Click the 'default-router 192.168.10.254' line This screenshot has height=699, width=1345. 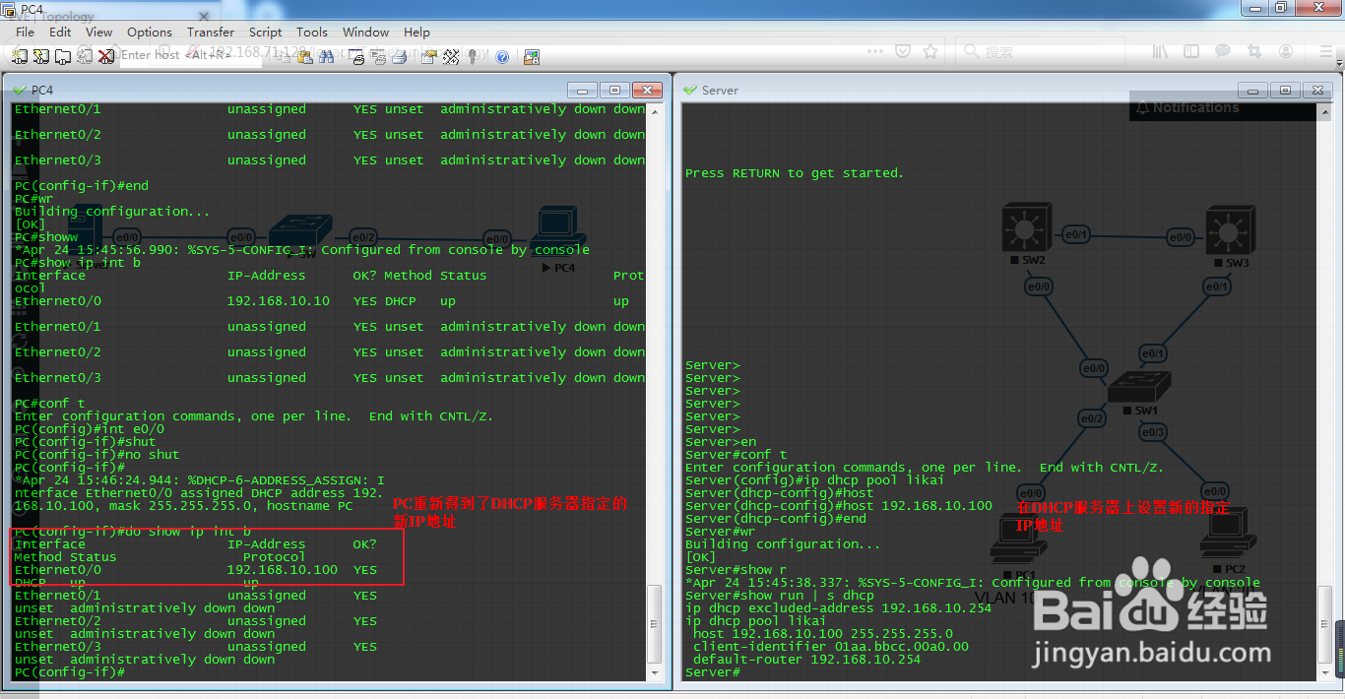coord(807,660)
